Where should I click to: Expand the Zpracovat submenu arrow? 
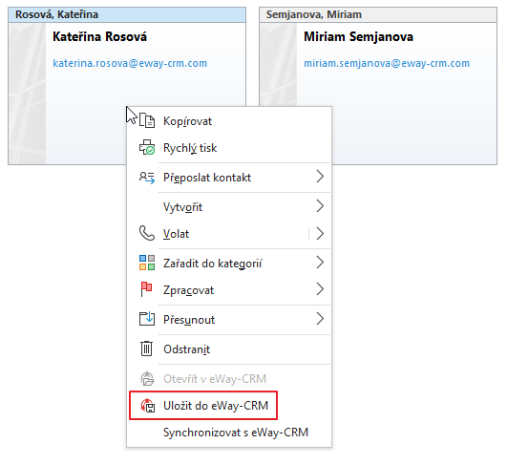click(x=320, y=289)
